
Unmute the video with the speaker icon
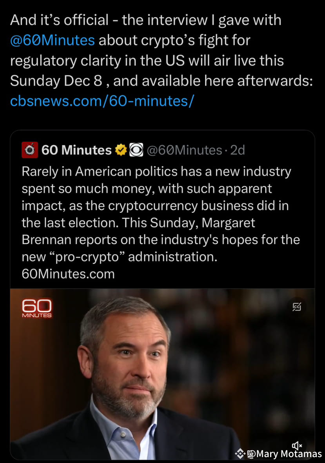[x=297, y=446]
